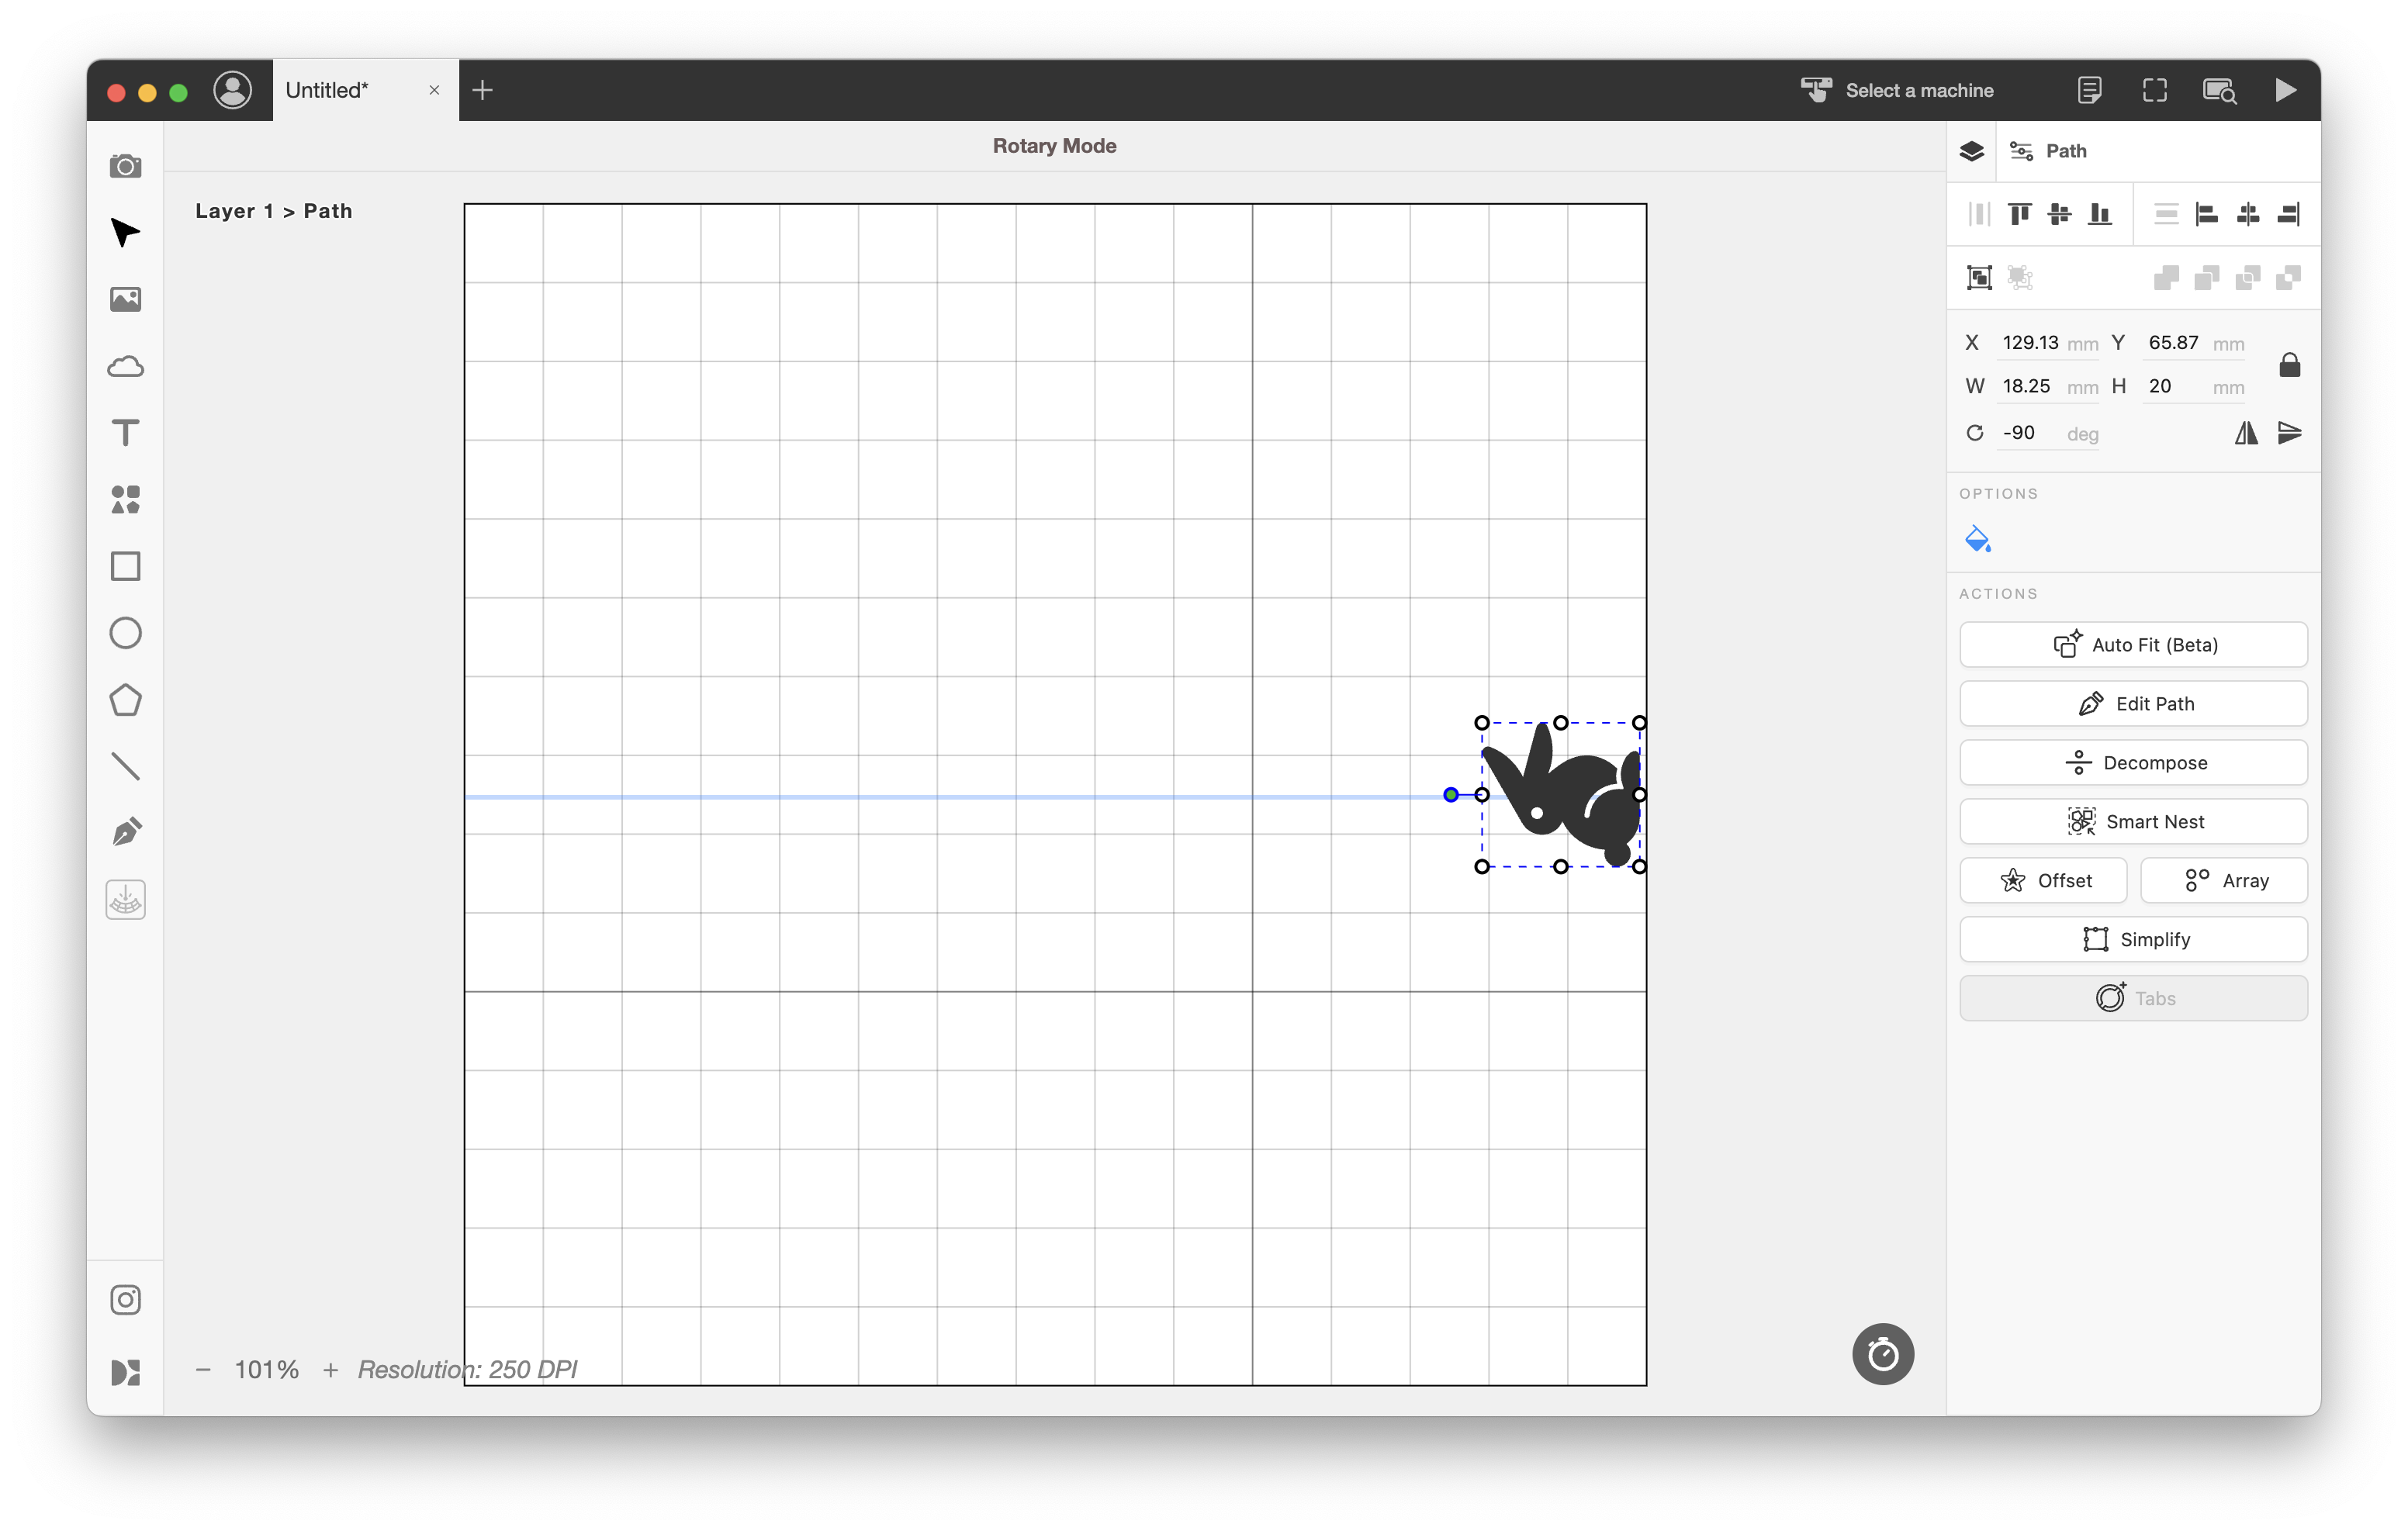This screenshot has height=1531, width=2408.
Task: Open the camera preview tool
Action: click(125, 166)
